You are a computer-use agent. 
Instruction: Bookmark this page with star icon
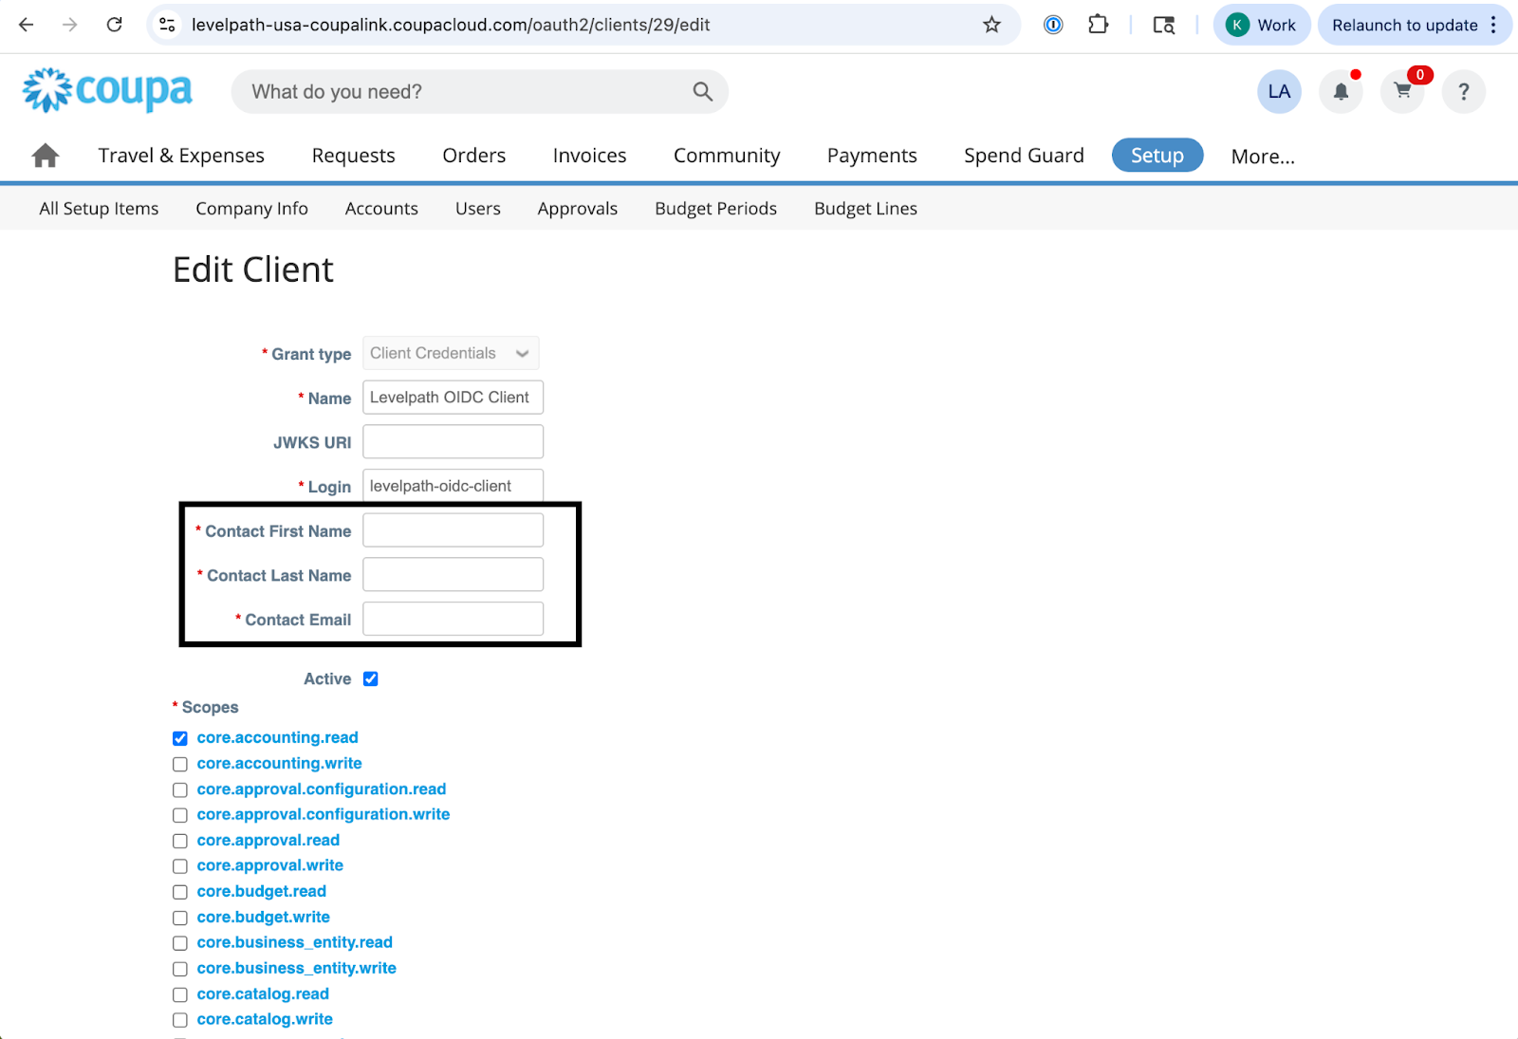(991, 26)
